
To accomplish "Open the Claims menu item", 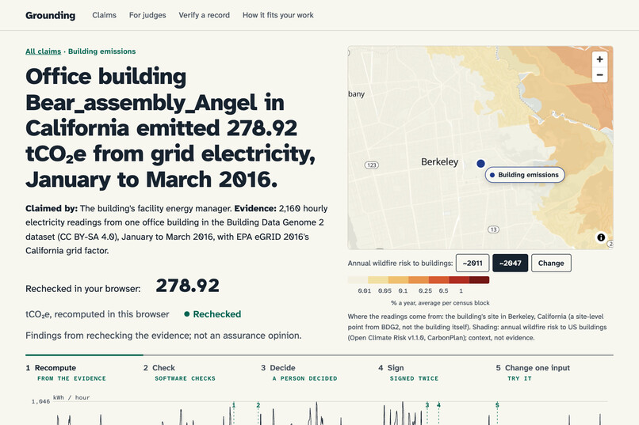I will click(x=104, y=15).
